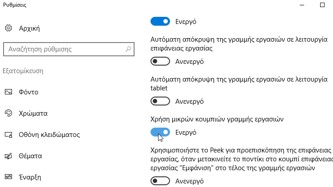Image resolution: width=333 pixels, height=187 pixels.
Task: Go back to Αρχική home
Action: click(29, 28)
